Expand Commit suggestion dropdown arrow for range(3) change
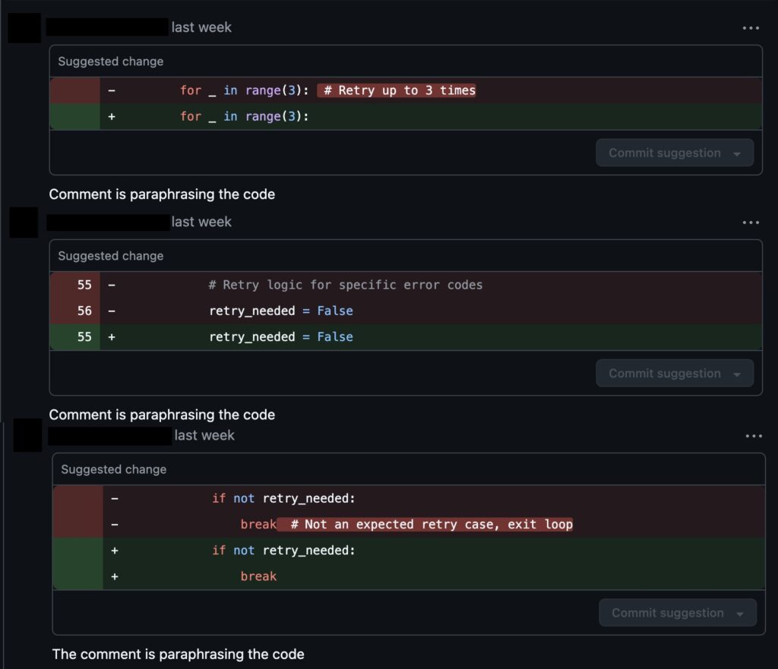Image resolution: width=778 pixels, height=669 pixels. (737, 153)
